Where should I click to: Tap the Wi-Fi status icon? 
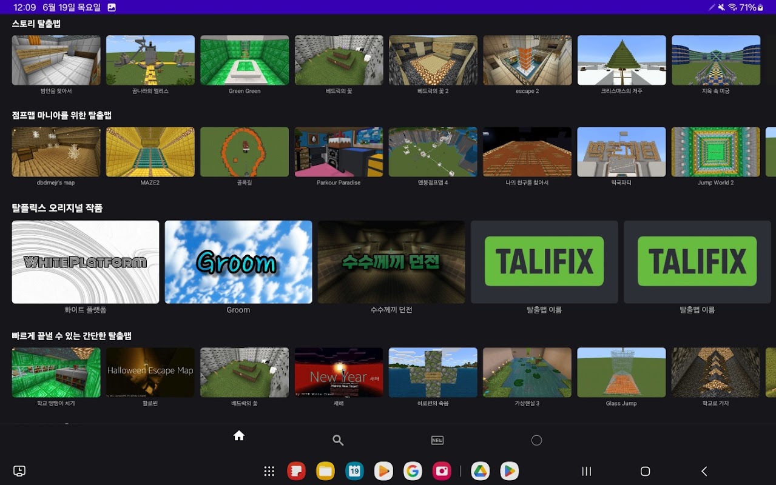[732, 7]
